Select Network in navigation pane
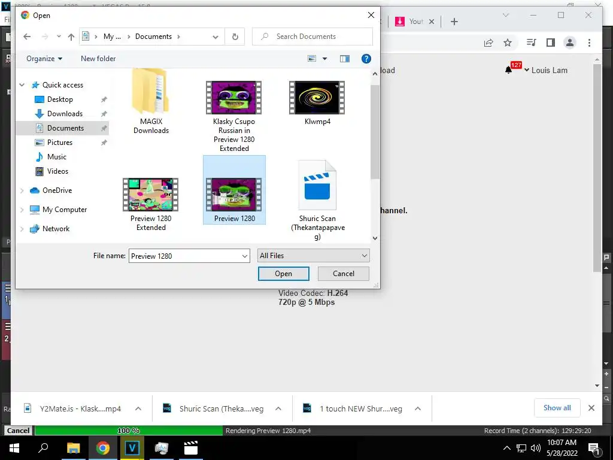The width and height of the screenshot is (613, 460). click(56, 229)
